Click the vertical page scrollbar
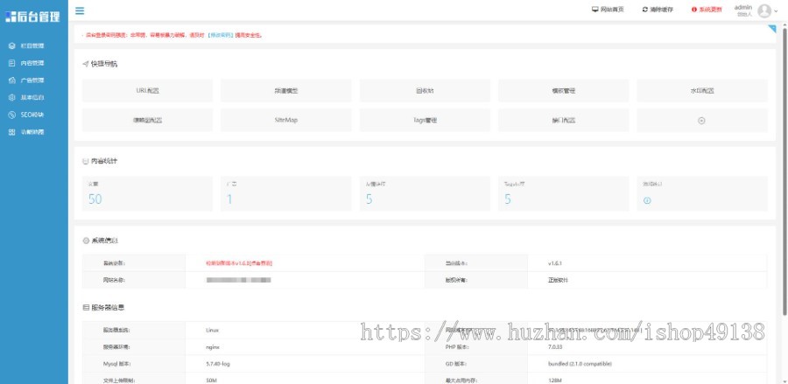This screenshot has width=788, height=384. click(x=784, y=171)
